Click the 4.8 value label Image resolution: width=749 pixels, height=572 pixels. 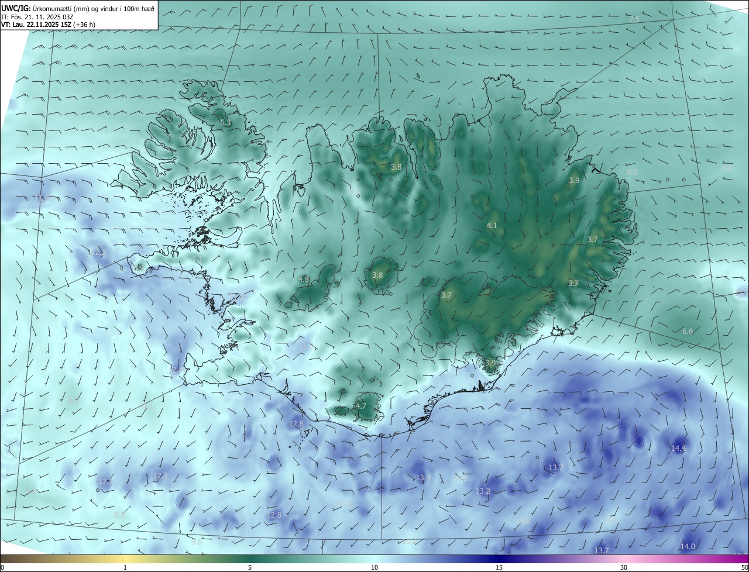[304, 280]
